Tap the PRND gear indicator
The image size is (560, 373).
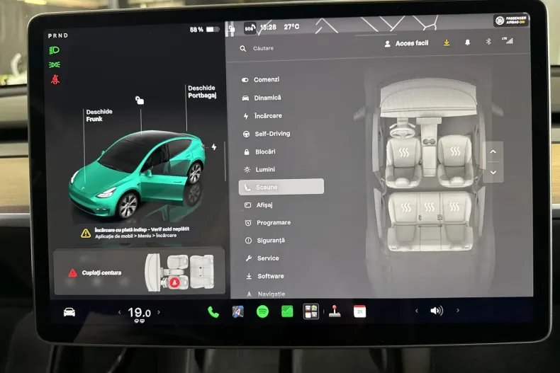pos(58,35)
